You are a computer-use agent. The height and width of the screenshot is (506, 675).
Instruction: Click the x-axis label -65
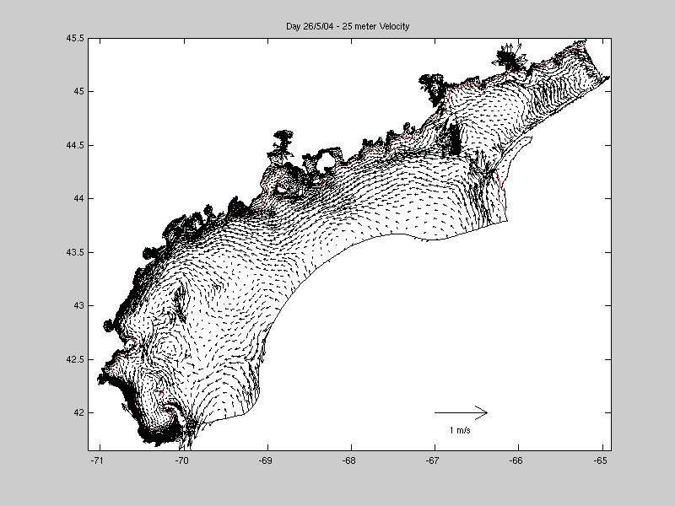600,460
